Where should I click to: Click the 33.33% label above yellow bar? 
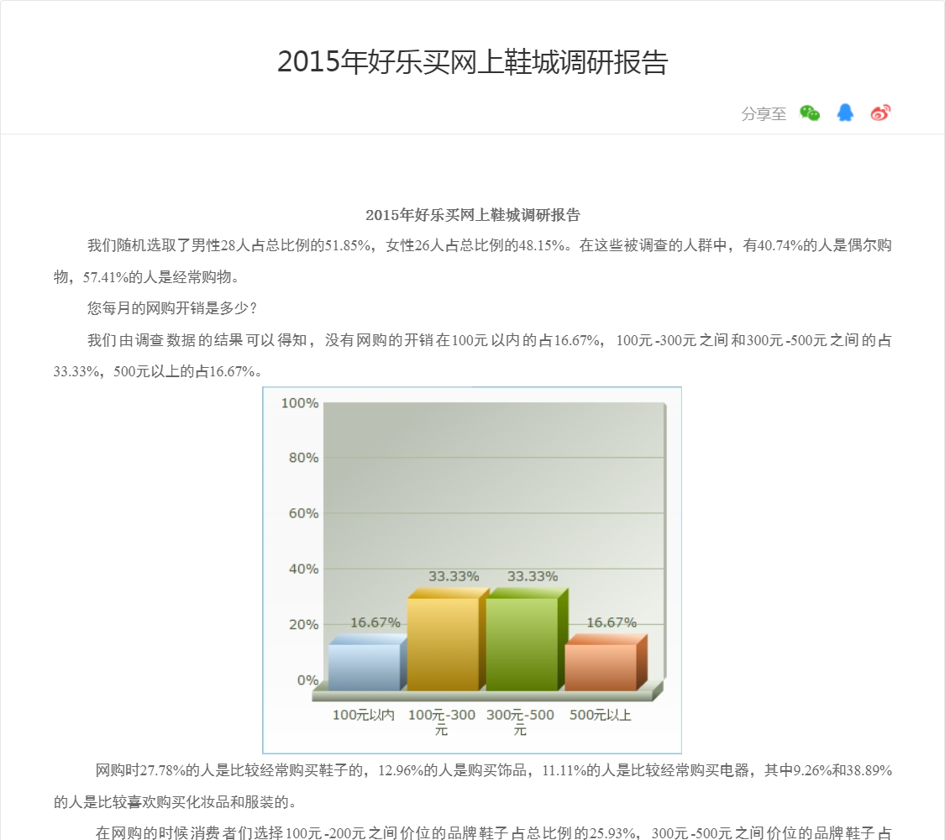(454, 577)
